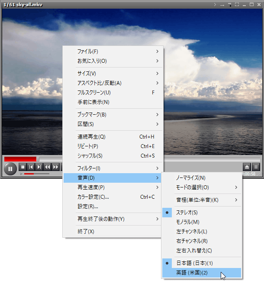The image size is (264, 284).
Task: Select ステレオ(S) audio mode
Action: 202,213
